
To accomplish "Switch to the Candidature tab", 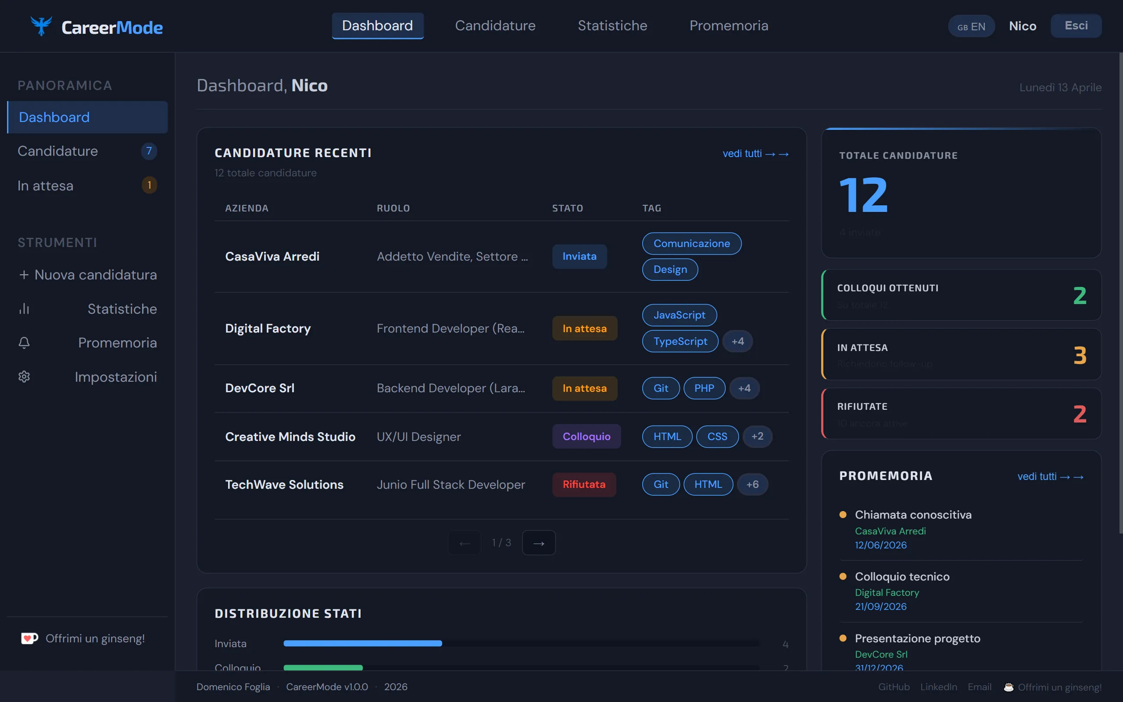I will click(x=495, y=25).
